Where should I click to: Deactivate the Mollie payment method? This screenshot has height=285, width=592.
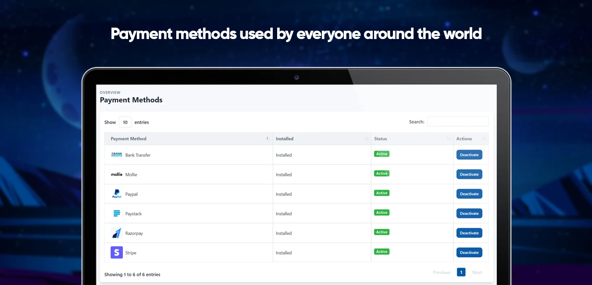tap(469, 175)
